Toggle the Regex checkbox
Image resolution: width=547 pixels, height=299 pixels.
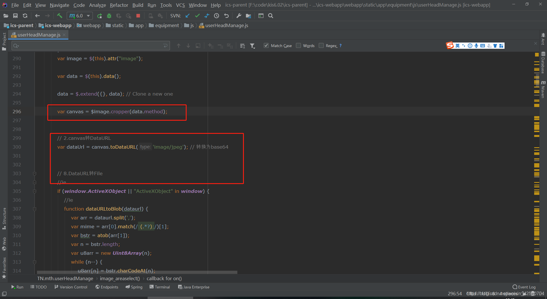tap(321, 45)
